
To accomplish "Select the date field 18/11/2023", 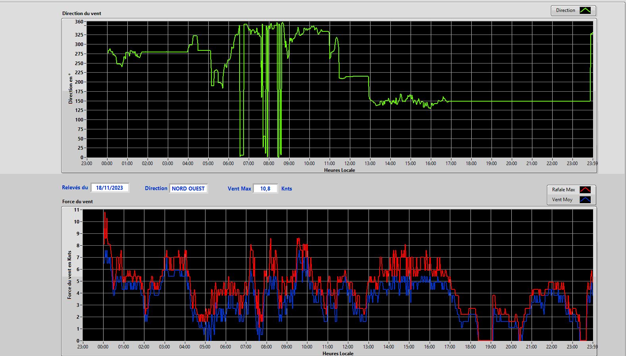I will (109, 188).
